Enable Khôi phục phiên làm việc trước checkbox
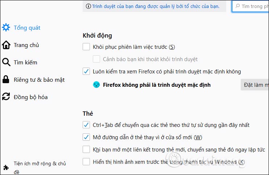Screen dimensions: 269x175 click(86, 47)
